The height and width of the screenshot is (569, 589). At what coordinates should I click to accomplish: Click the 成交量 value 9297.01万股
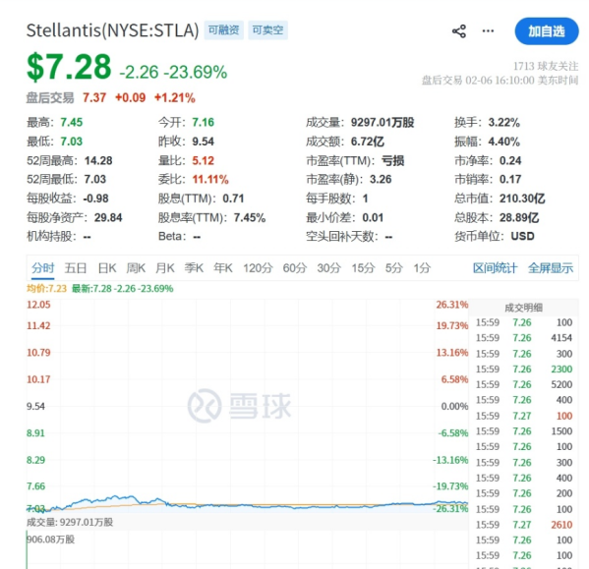point(383,123)
